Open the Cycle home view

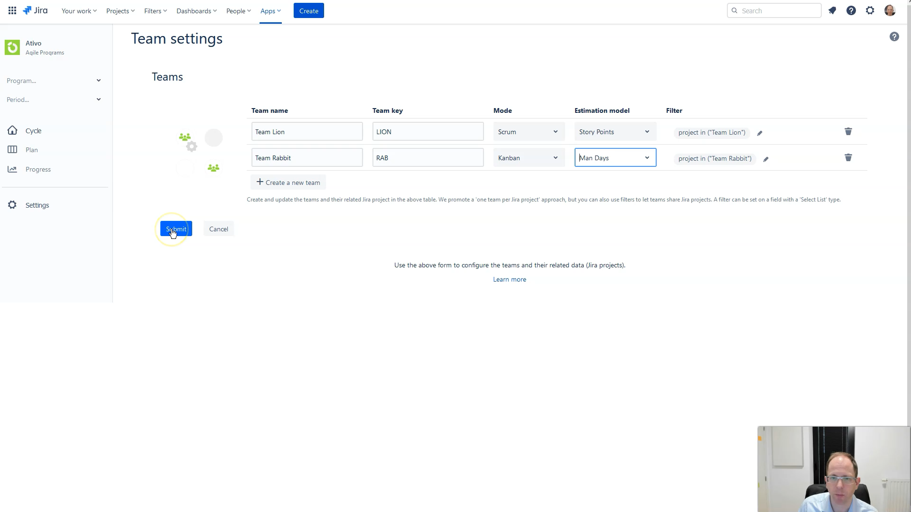[33, 131]
